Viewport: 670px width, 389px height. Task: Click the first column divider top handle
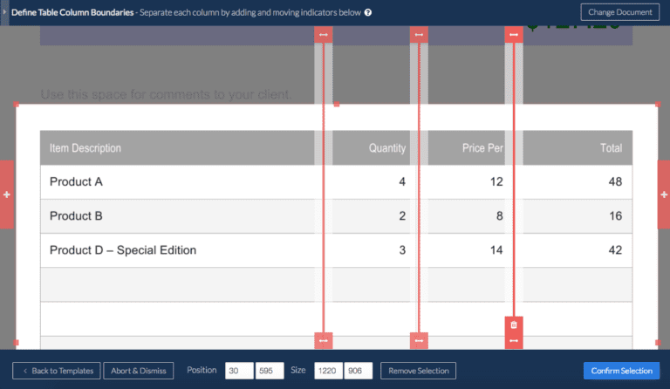324,35
